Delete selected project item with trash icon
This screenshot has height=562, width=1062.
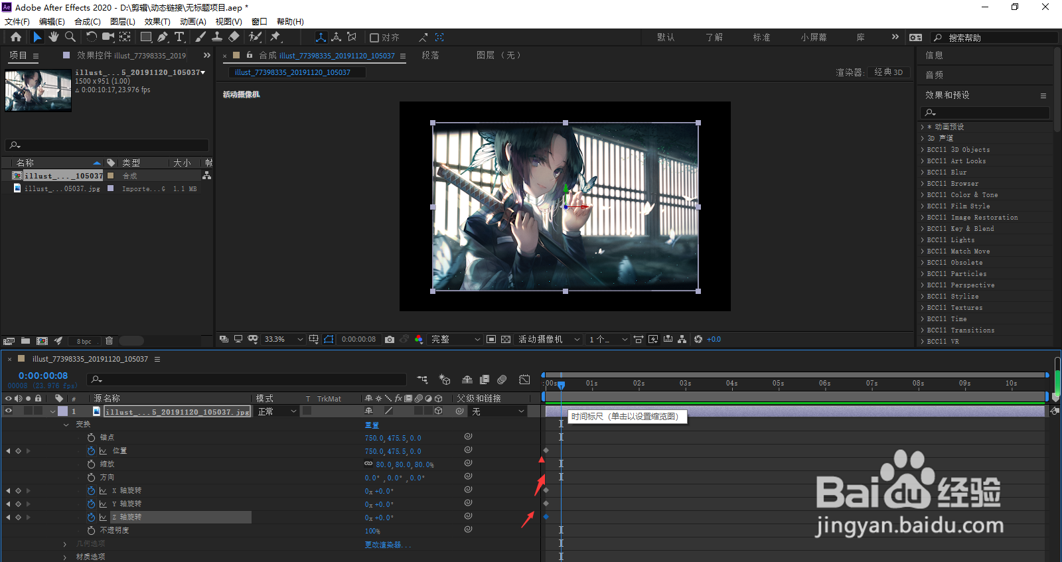109,341
